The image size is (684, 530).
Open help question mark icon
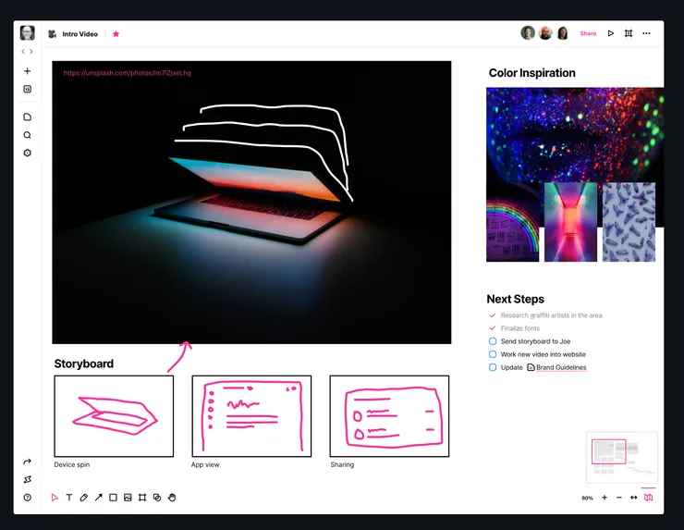point(27,498)
